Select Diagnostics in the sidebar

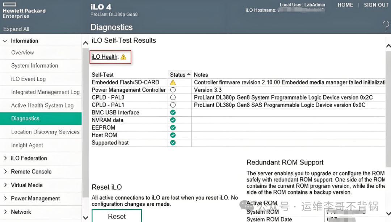click(41, 118)
